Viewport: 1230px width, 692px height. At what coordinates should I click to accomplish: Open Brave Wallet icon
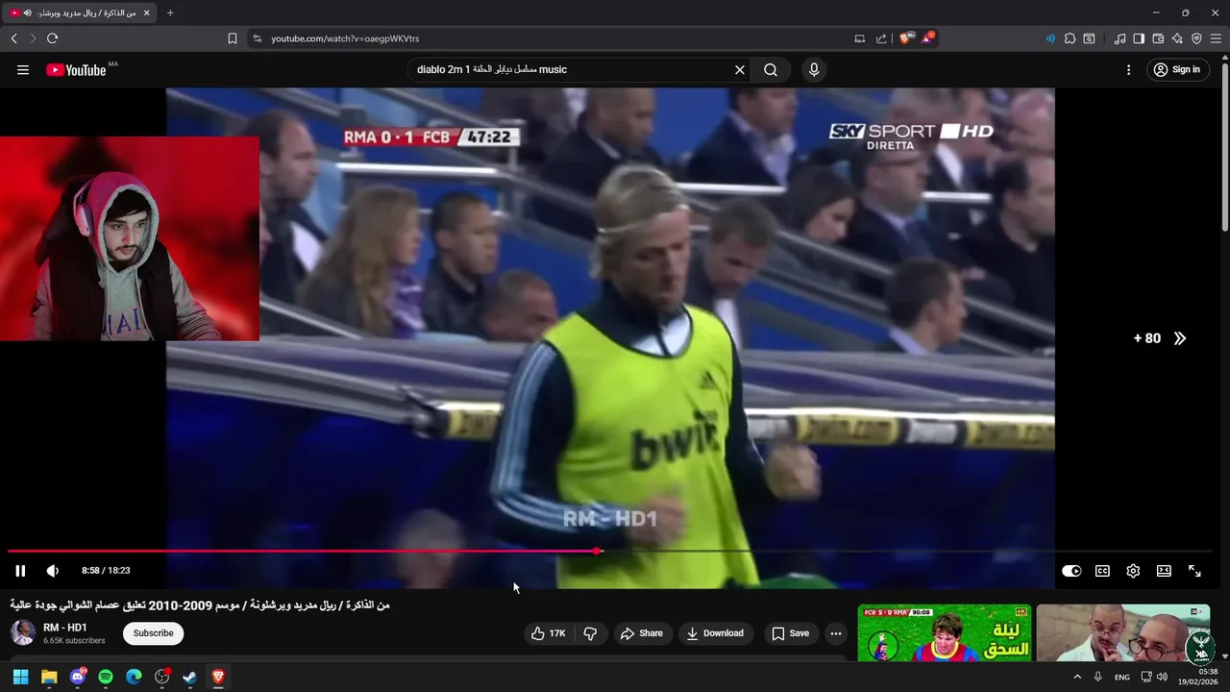pyautogui.click(x=1158, y=38)
